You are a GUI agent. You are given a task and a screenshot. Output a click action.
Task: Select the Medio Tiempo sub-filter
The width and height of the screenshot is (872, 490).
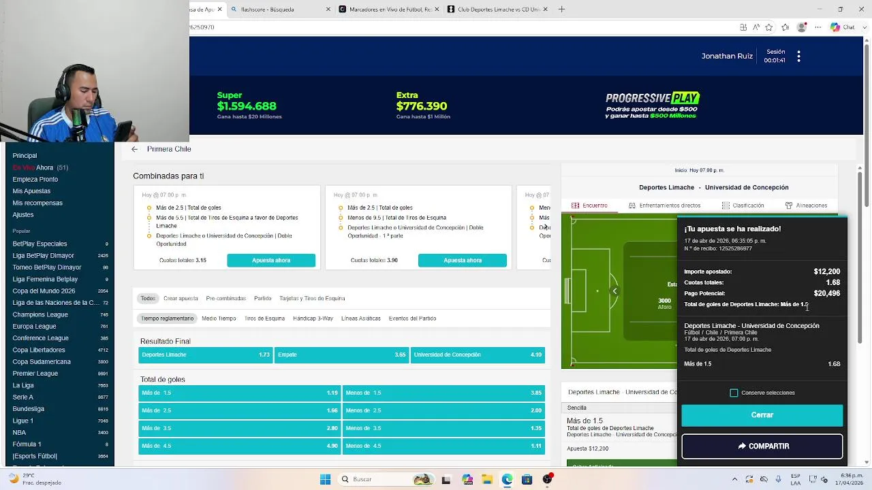coord(219,318)
